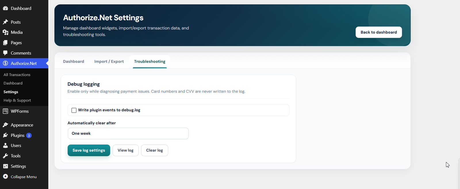460x189 pixels.
Task: Enable Write plugin events to debug.log checkbox
Action: (x=74, y=110)
